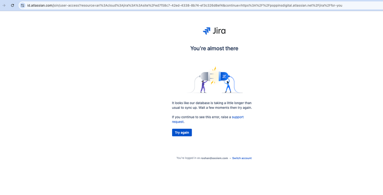Click the database sync error message

coord(212,105)
